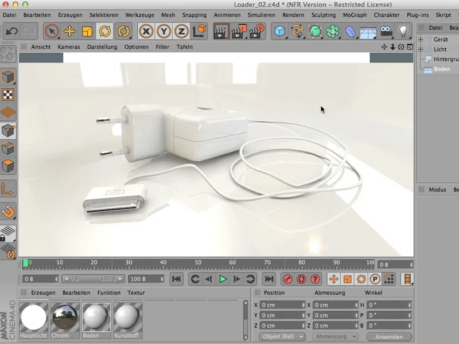This screenshot has height=344, width=459.
Task: Render to Picture Viewer icon
Action: (239, 31)
